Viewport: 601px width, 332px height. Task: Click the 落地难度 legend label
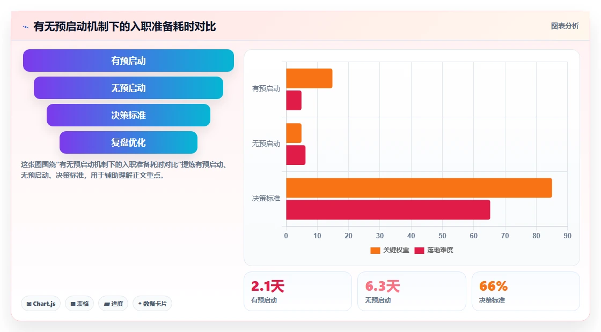point(440,250)
